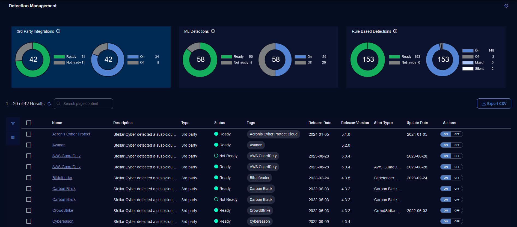Export results with Export CSV button
Screen dimensions: 517x227
point(494,104)
